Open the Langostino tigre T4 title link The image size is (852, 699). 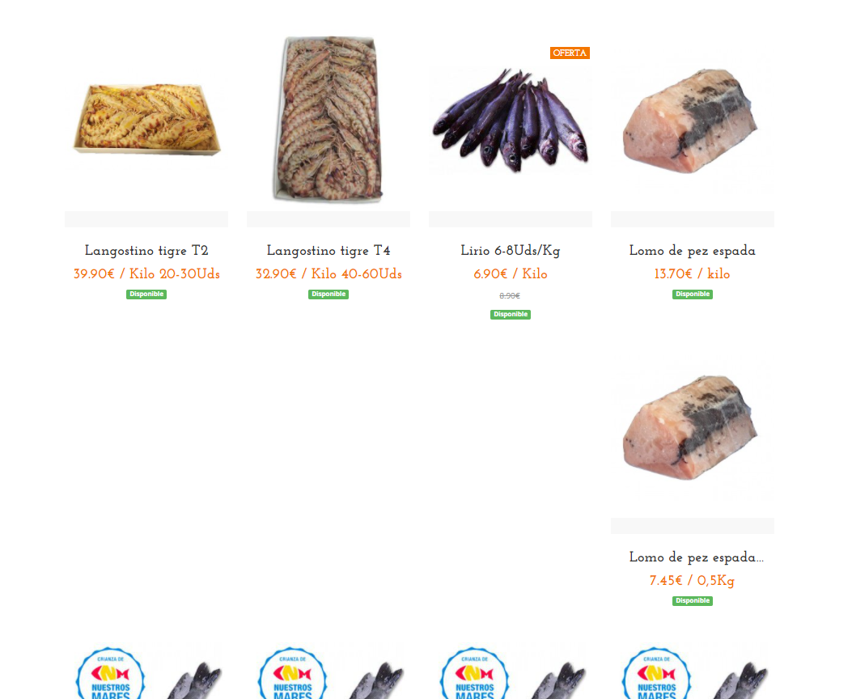pyautogui.click(x=329, y=251)
